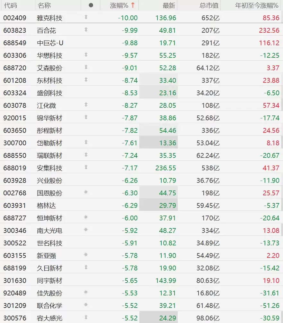Click the 291亿 market cap cell
The width and height of the screenshot is (283, 323).
pyautogui.click(x=210, y=43)
